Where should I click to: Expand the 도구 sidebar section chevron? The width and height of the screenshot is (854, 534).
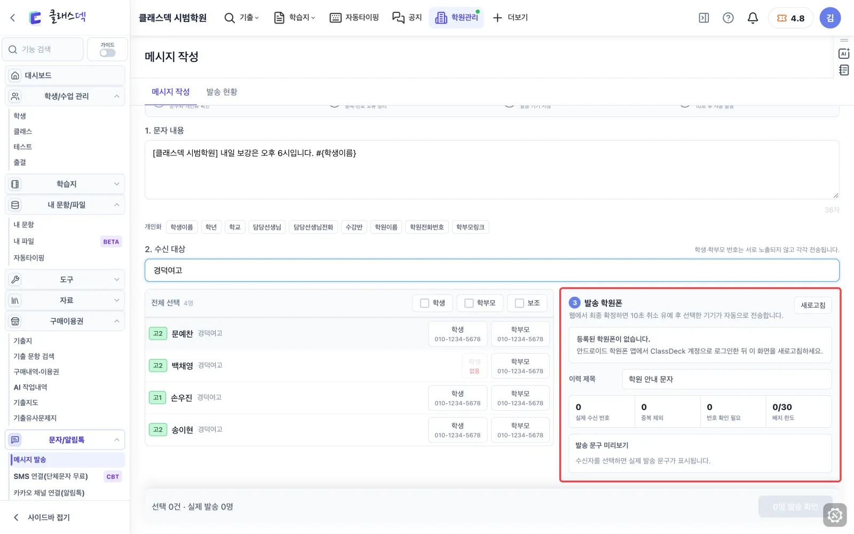click(117, 279)
